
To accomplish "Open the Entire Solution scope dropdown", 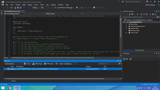I will [13, 64].
